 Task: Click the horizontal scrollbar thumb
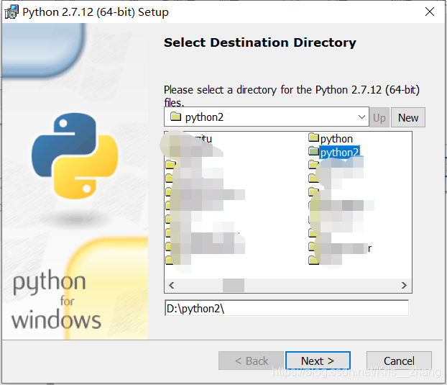coord(234,286)
